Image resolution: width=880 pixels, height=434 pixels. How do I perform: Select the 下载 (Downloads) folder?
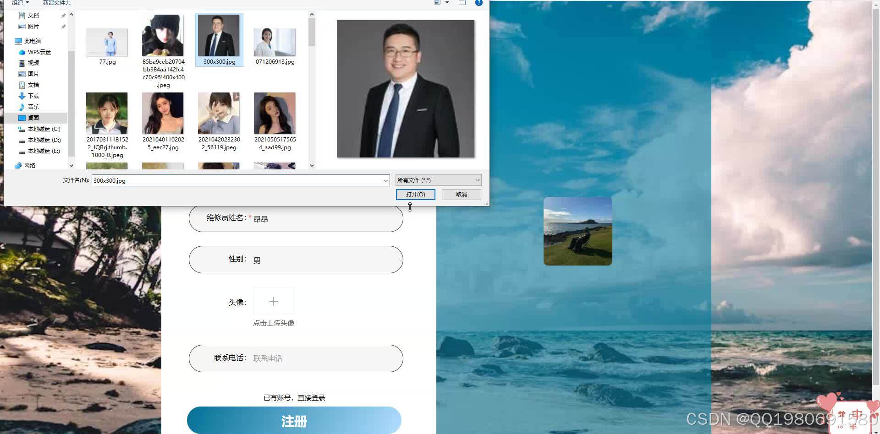(x=33, y=96)
